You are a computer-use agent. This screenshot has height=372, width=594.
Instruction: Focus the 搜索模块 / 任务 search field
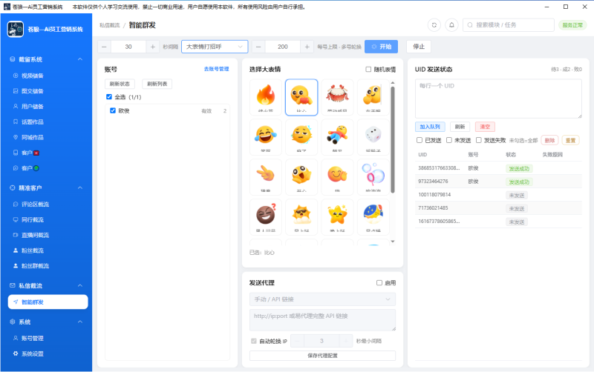509,25
